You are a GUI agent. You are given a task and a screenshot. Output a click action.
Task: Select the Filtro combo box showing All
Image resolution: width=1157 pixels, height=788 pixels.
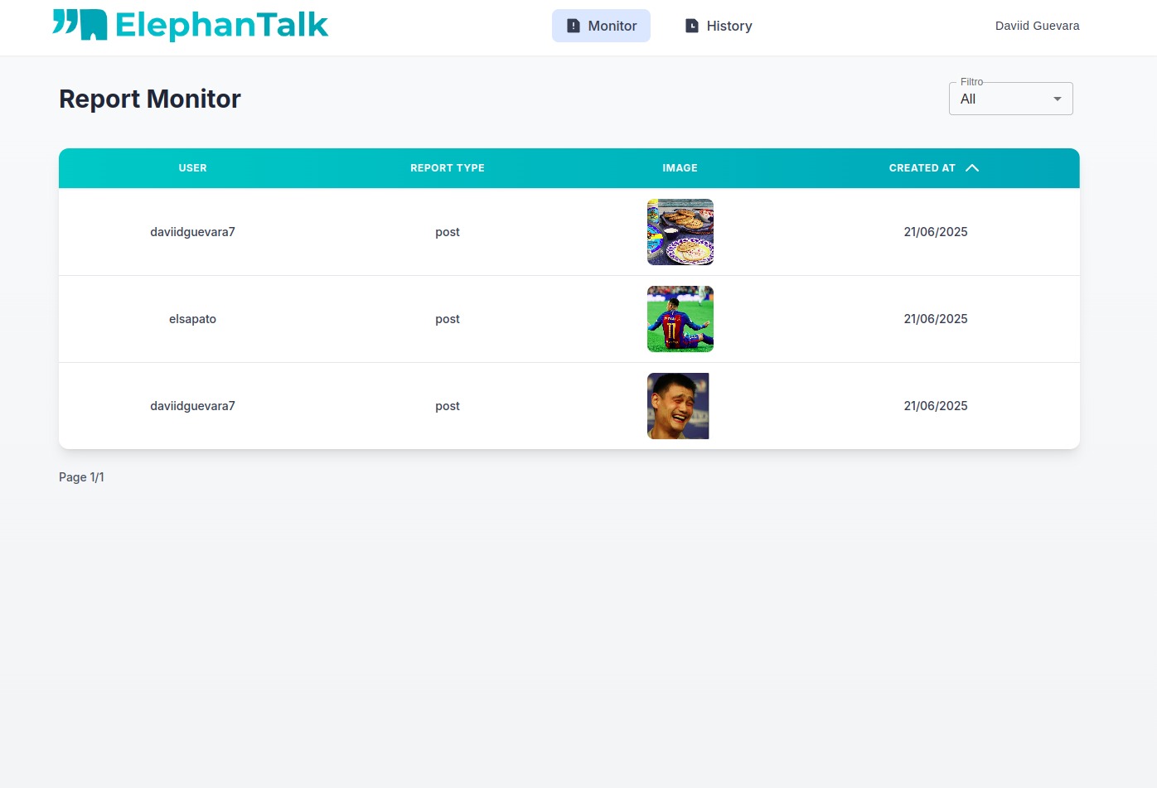[x=1001, y=99]
